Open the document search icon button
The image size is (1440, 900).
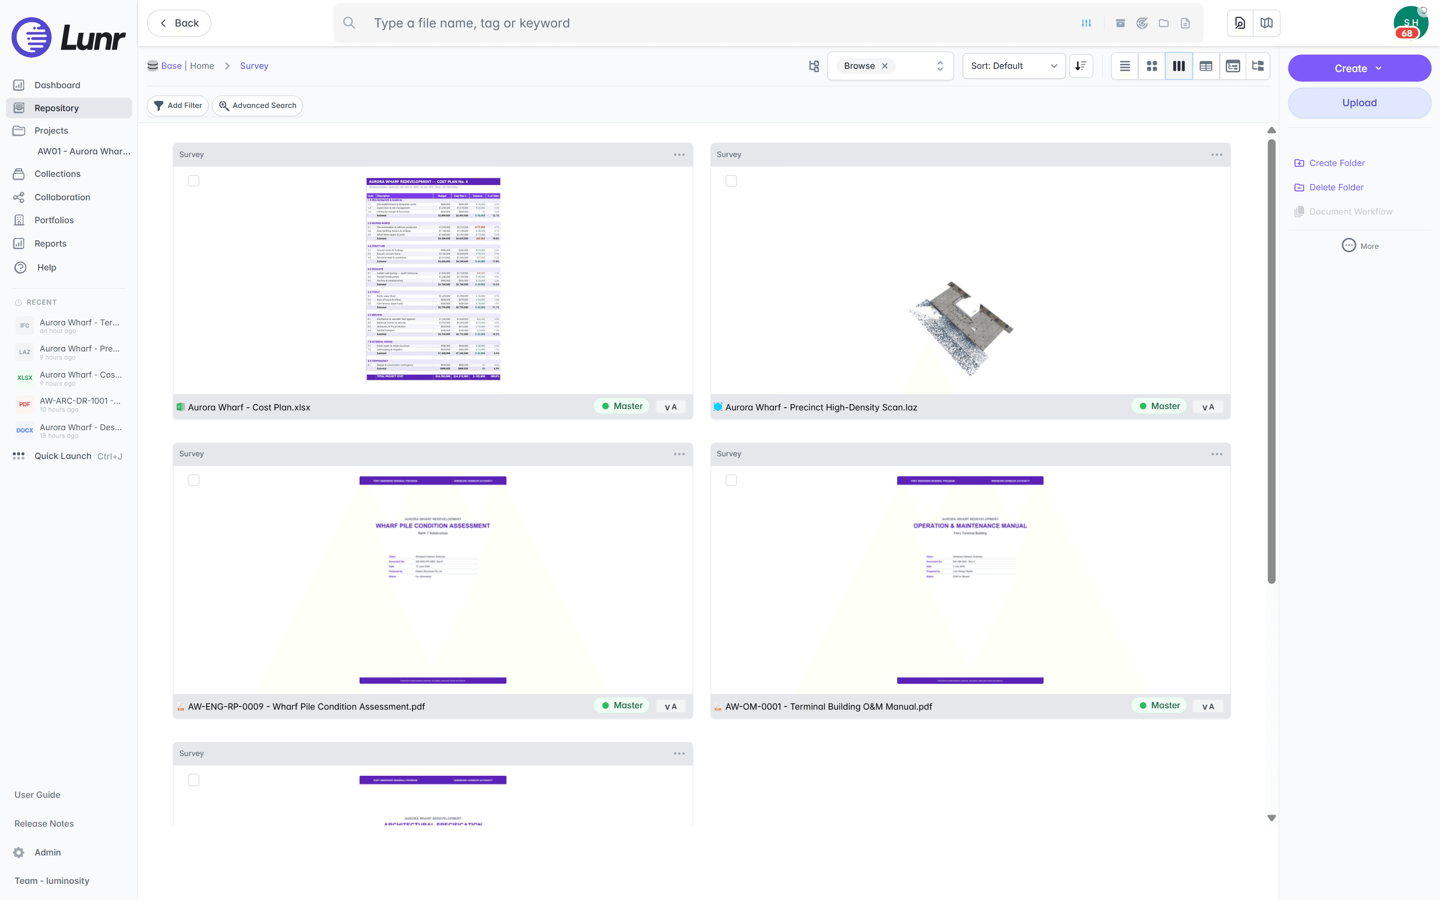[x=1240, y=23]
